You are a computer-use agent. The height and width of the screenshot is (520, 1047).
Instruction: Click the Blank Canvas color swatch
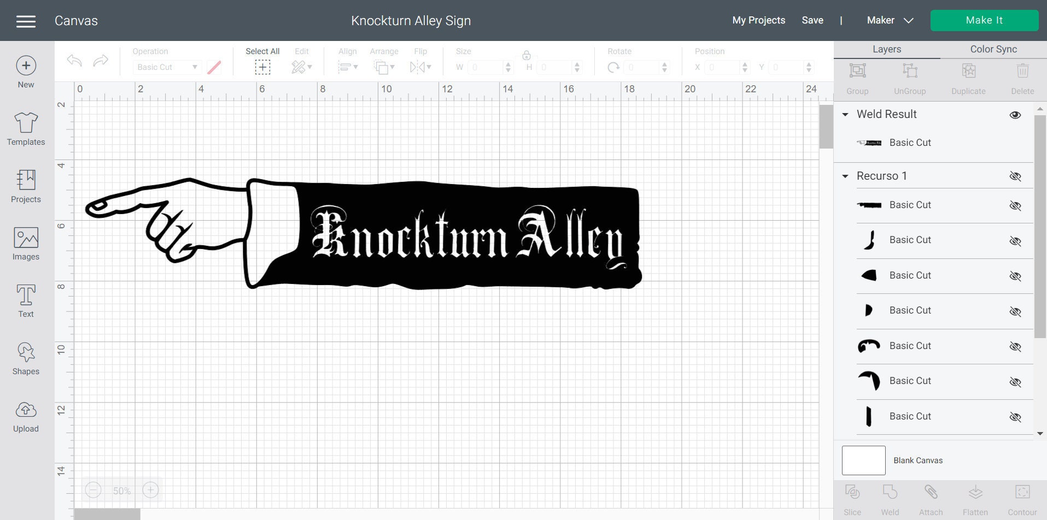point(863,460)
